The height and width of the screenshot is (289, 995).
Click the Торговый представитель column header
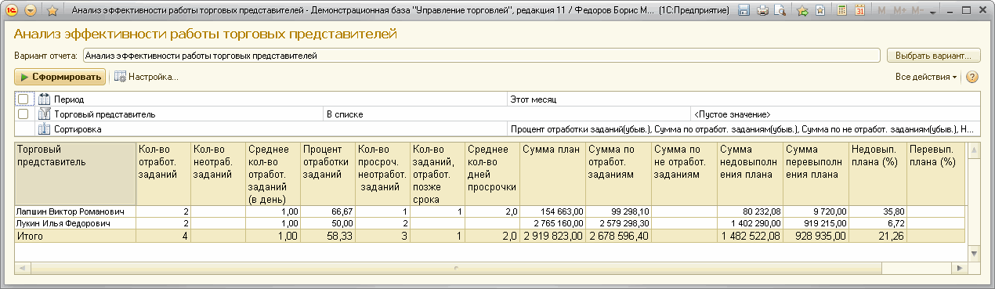[x=75, y=173]
